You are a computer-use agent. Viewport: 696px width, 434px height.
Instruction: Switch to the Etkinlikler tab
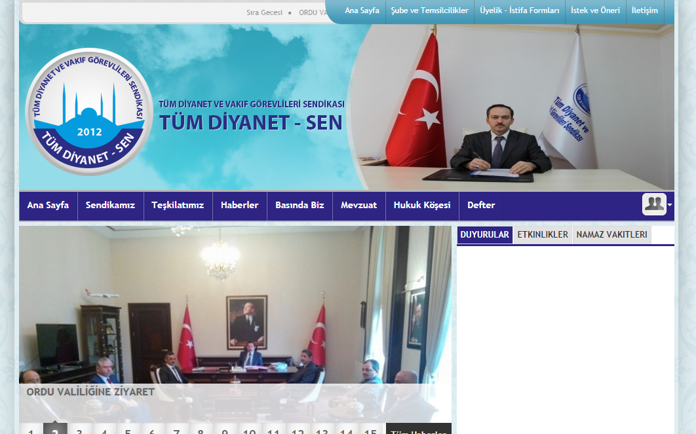point(543,234)
